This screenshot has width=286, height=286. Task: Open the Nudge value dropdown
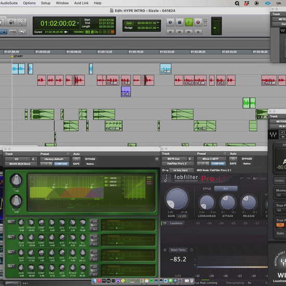point(158,28)
